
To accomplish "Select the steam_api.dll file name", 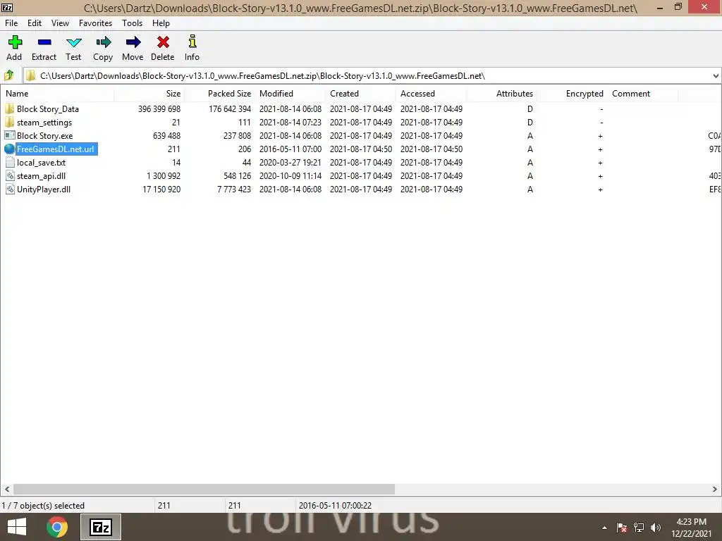I will click(x=41, y=175).
